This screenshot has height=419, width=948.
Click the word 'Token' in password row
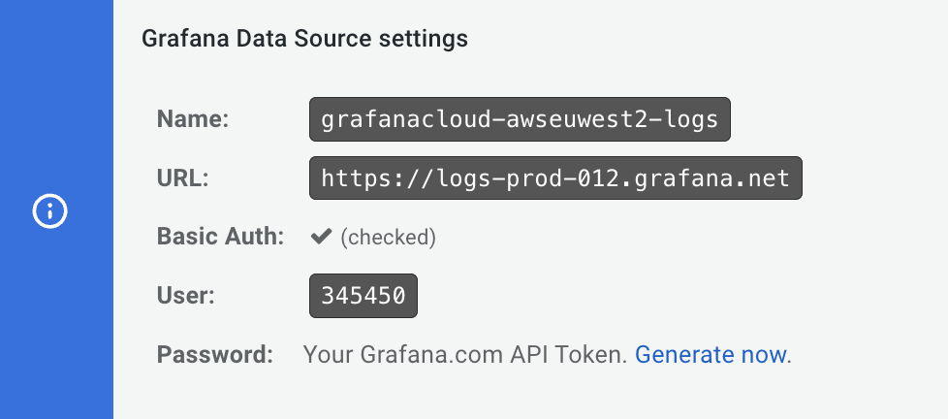click(598, 355)
